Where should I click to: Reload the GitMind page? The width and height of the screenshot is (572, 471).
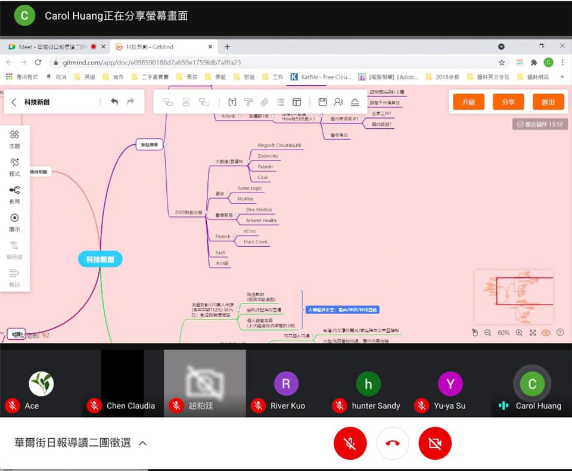point(38,63)
